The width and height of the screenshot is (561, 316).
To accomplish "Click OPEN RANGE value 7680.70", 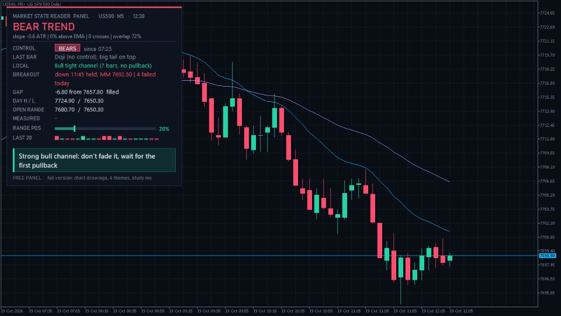I will pos(64,109).
